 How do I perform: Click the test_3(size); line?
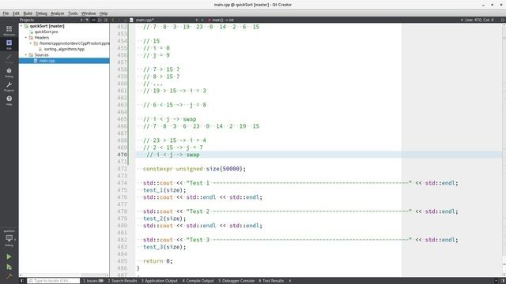164,247
